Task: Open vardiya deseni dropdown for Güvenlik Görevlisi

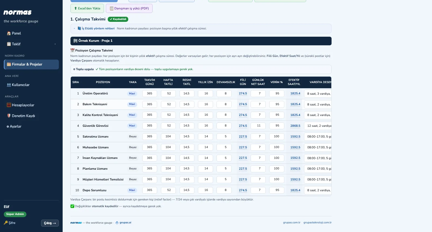Action: [x=318, y=126]
